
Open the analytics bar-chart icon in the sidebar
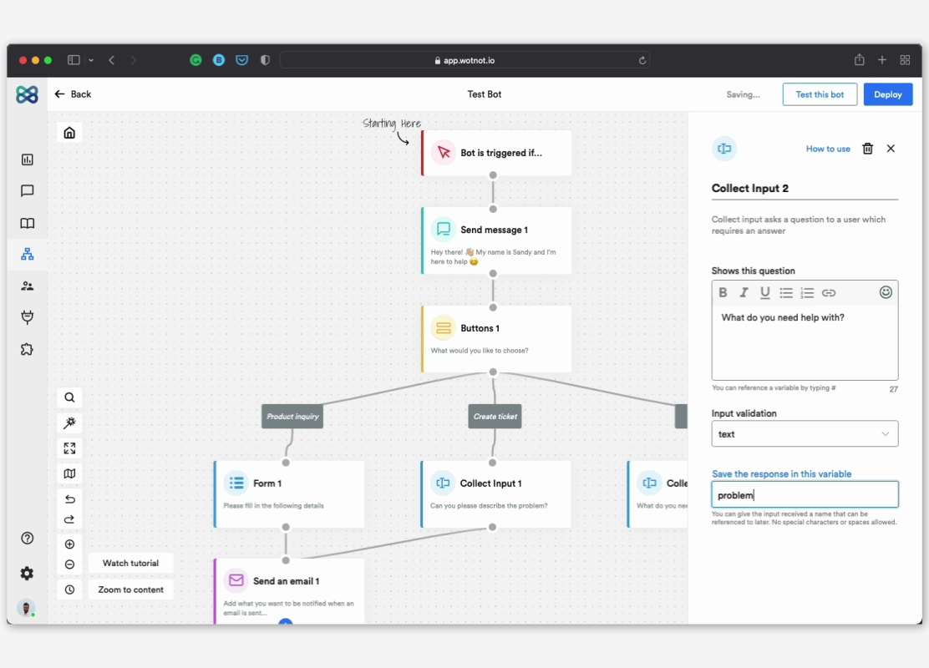coord(27,159)
